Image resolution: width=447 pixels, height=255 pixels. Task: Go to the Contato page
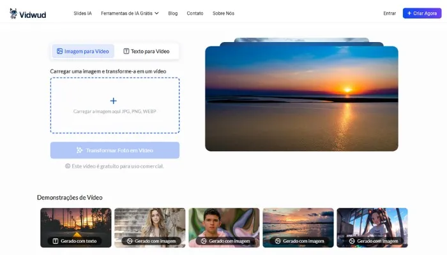(195, 13)
